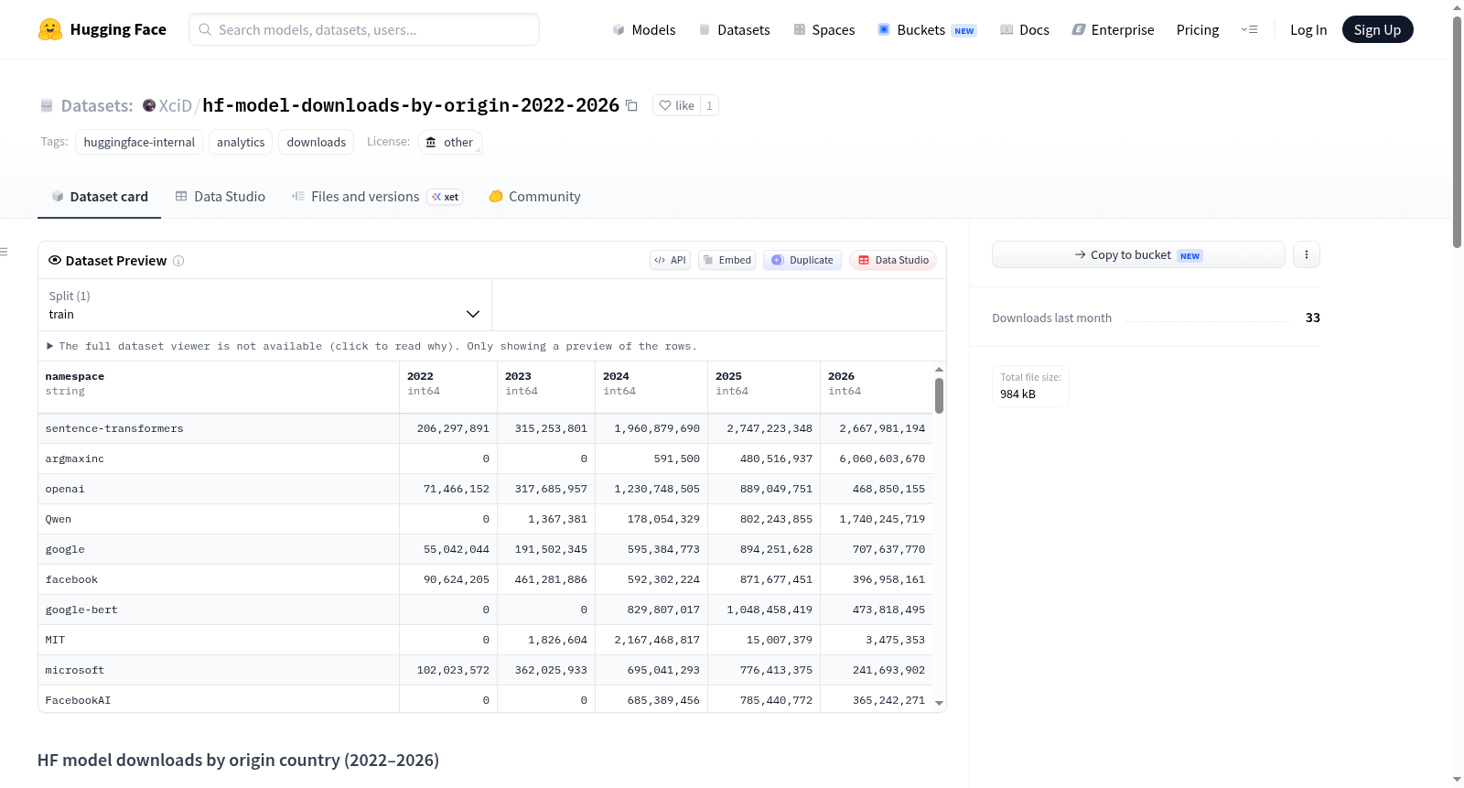
Task: Select the argmaxinc row
Action: click(x=485, y=459)
